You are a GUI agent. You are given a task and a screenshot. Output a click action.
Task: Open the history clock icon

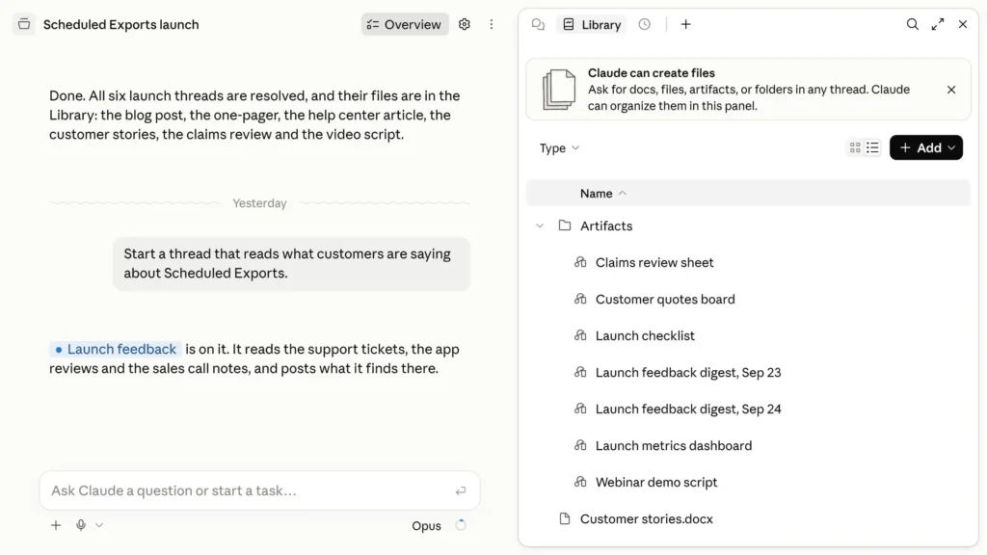pos(644,24)
